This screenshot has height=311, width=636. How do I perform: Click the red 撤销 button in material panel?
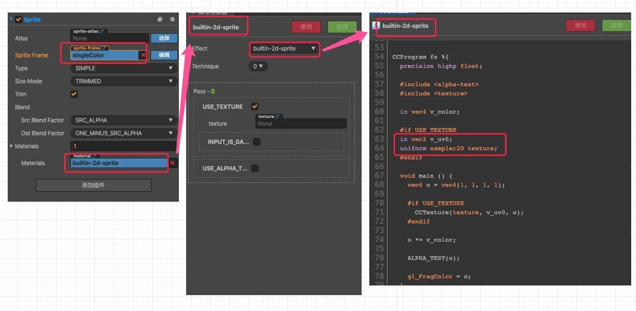[x=306, y=27]
